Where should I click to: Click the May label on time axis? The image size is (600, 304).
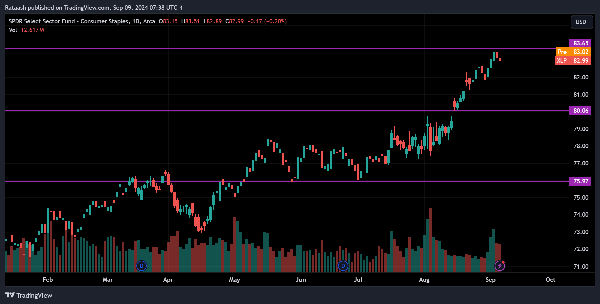click(x=234, y=280)
